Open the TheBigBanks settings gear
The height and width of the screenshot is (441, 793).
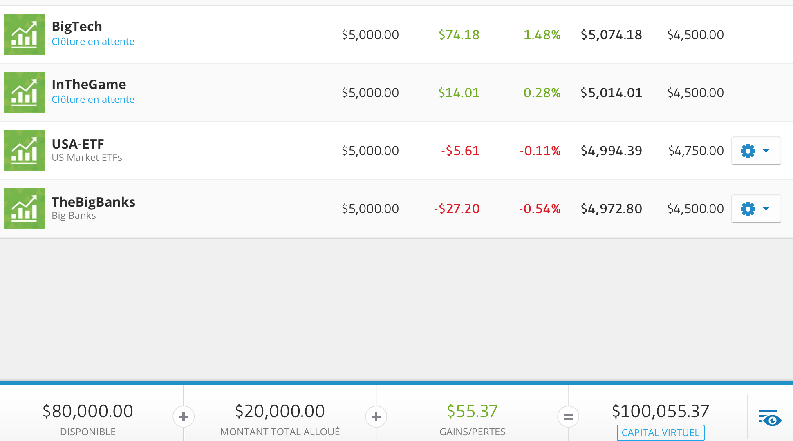(x=748, y=209)
